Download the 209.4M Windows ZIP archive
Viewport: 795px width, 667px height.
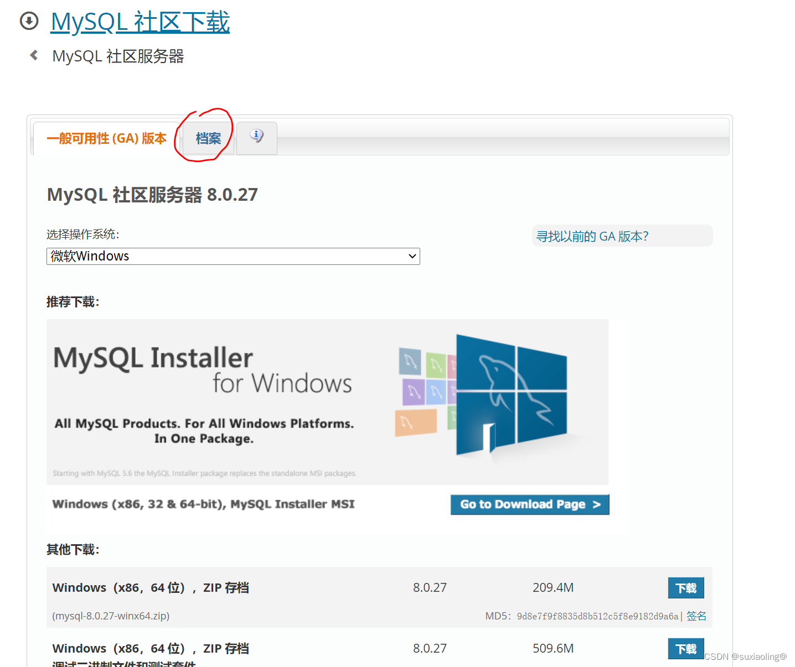tap(686, 588)
